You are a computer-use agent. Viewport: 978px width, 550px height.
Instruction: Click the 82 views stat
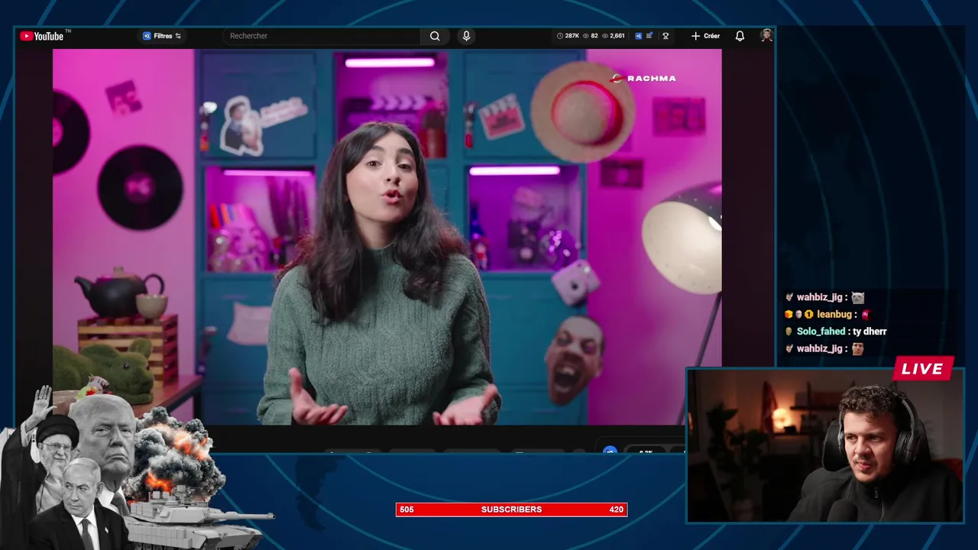click(591, 36)
